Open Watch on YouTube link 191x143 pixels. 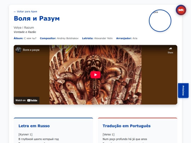[27, 100]
